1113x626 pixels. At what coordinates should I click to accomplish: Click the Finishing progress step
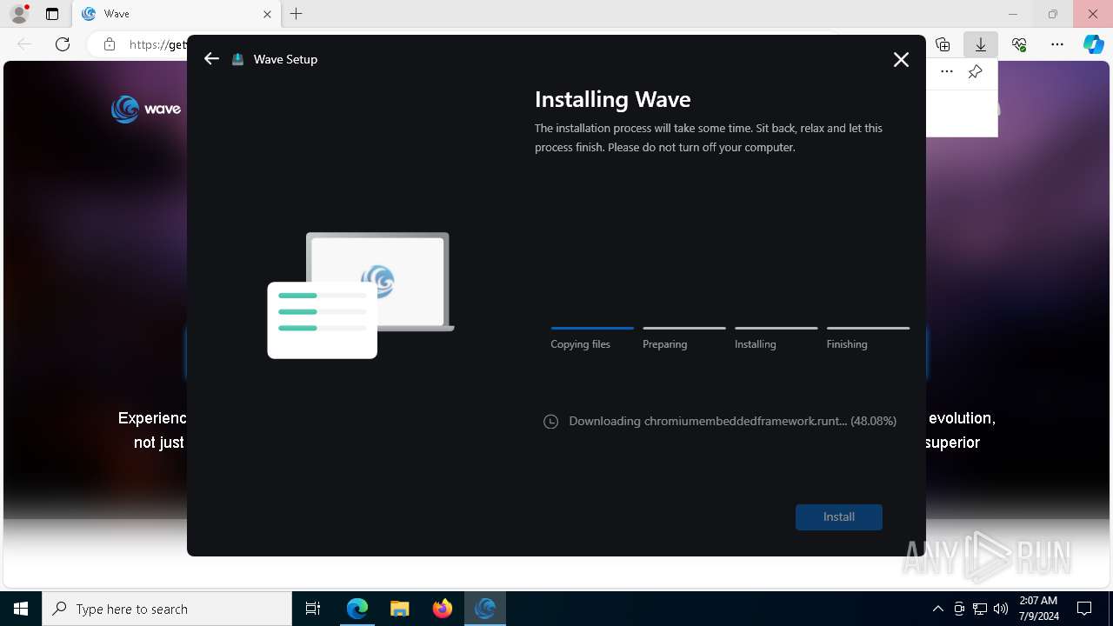coord(868,338)
